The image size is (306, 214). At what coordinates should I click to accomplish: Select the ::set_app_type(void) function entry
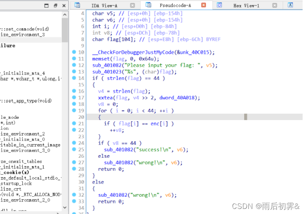pos(25,101)
